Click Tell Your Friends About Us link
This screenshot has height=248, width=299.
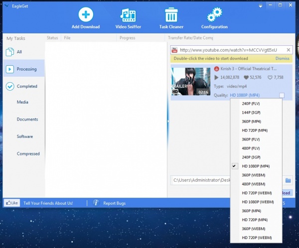(x=48, y=203)
